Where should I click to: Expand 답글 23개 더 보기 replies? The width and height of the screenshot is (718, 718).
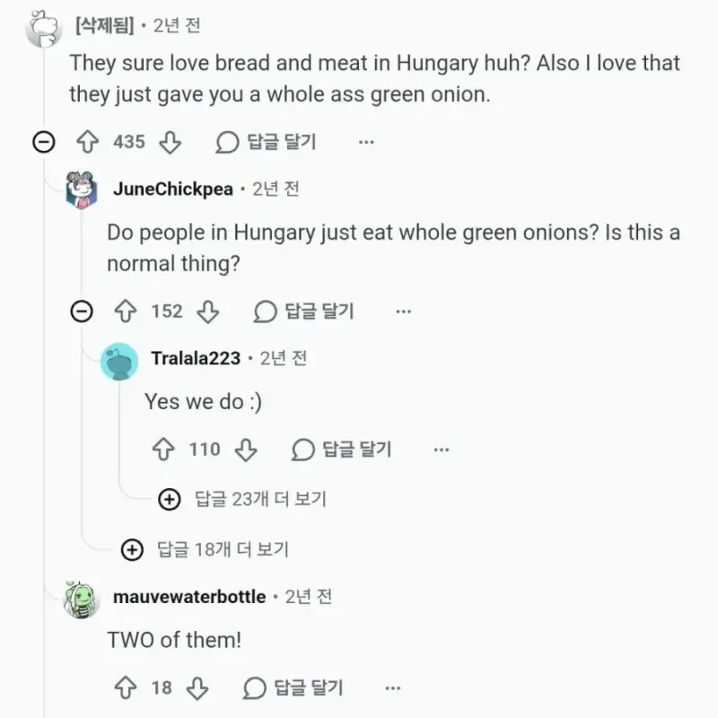242,499
